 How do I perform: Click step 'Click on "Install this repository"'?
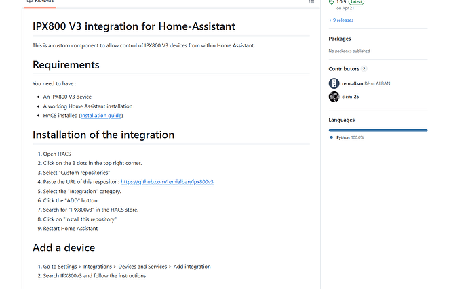coord(79,219)
